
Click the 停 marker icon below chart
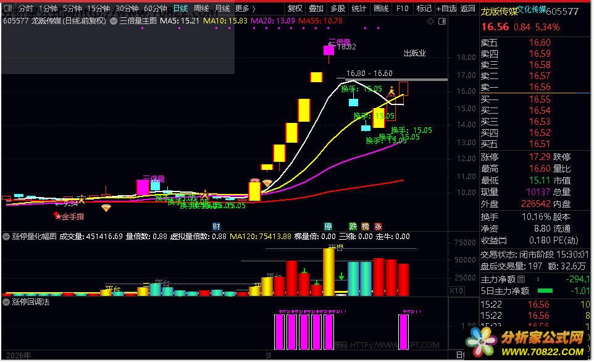pyautogui.click(x=328, y=227)
